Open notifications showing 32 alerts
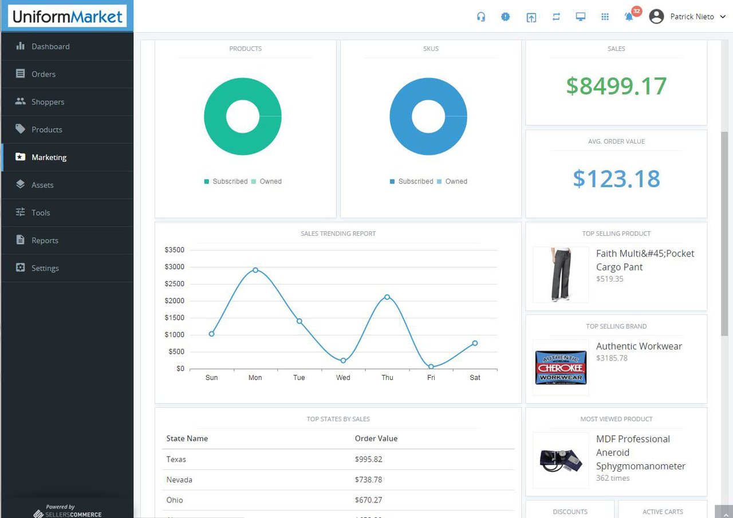The image size is (733, 518). [x=628, y=17]
